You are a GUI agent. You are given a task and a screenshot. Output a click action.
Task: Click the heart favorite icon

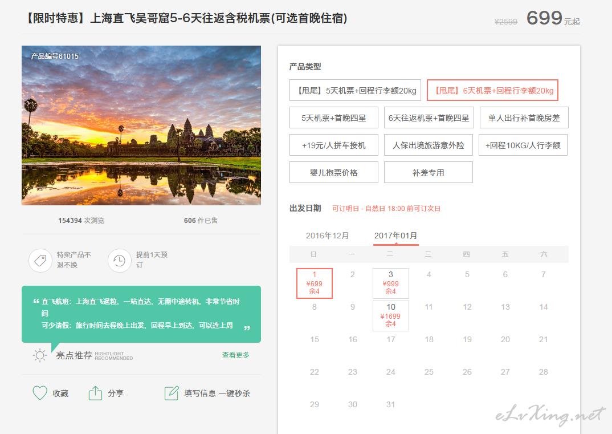40,393
